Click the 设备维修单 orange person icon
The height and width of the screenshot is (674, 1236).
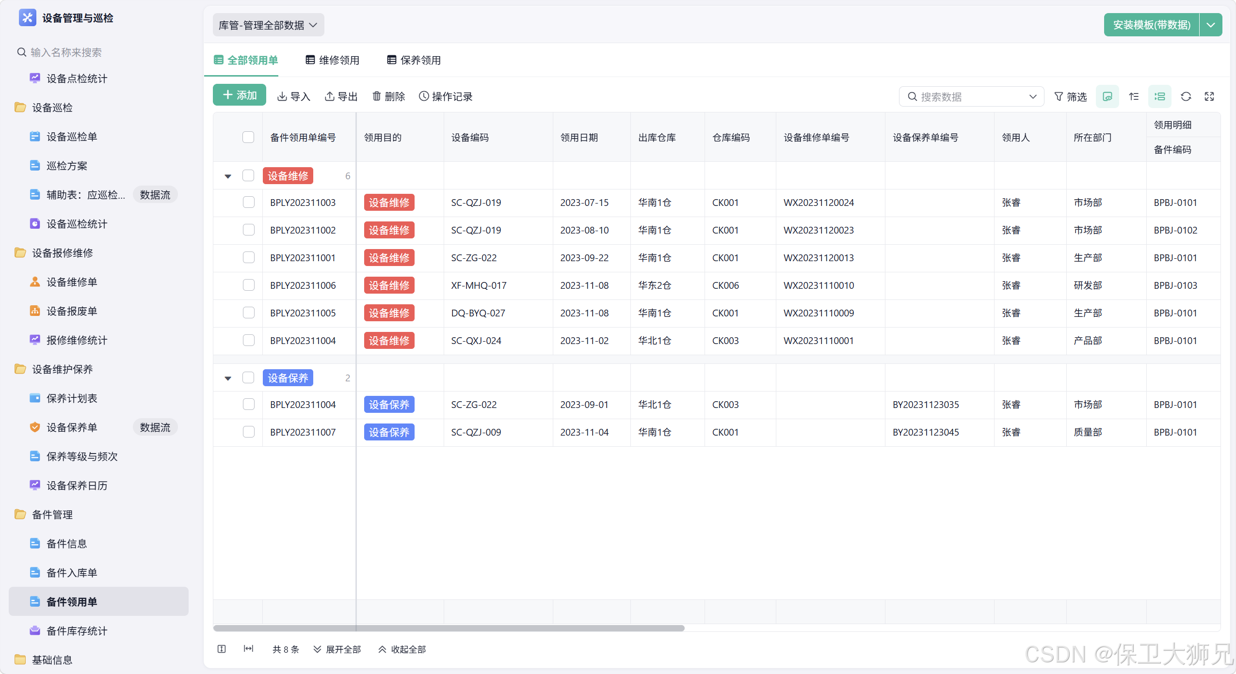35,282
